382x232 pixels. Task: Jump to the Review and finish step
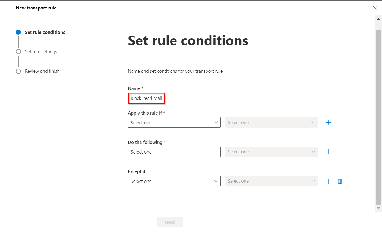(x=42, y=71)
